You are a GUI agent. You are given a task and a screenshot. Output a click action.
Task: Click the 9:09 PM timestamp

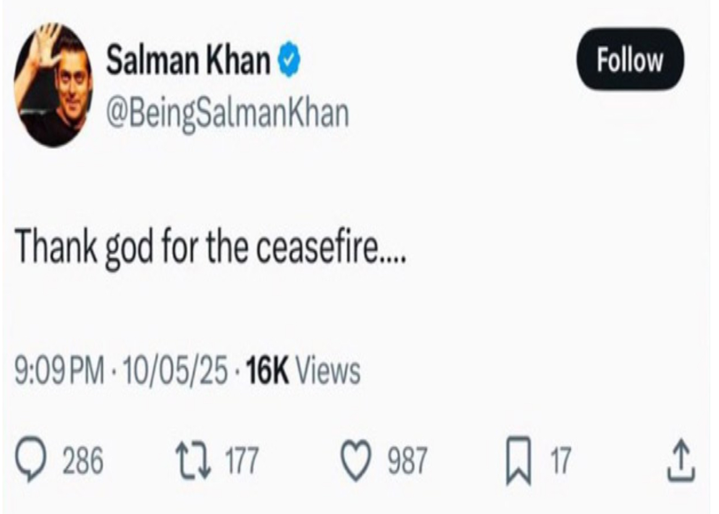click(x=60, y=371)
